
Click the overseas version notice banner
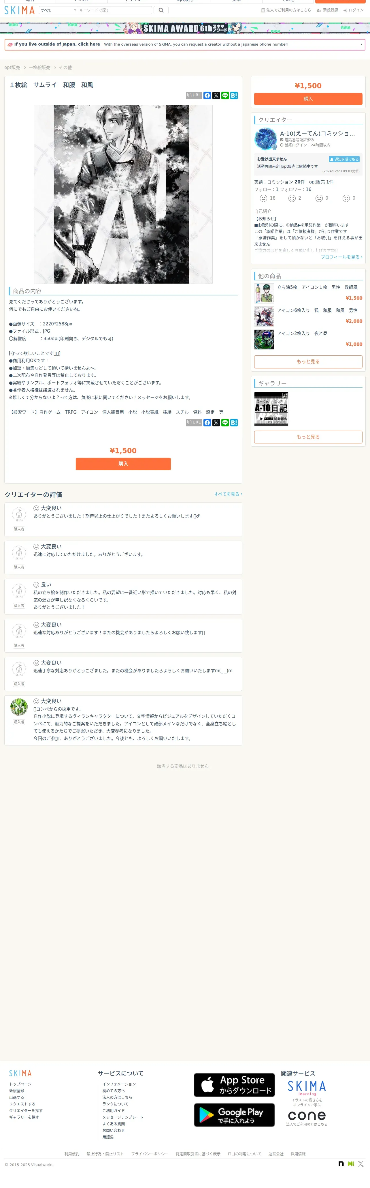185,44
